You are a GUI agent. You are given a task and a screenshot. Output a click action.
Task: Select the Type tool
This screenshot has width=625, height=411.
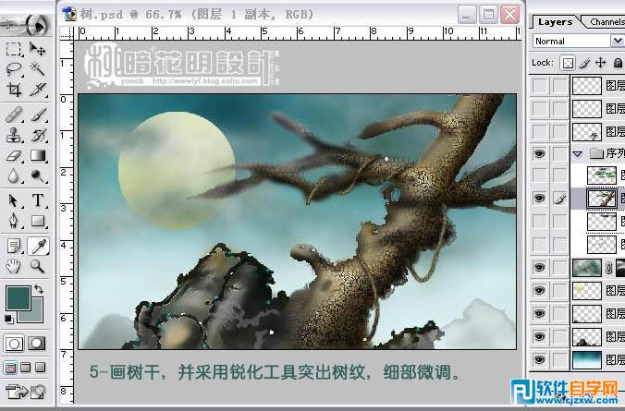[x=38, y=200]
